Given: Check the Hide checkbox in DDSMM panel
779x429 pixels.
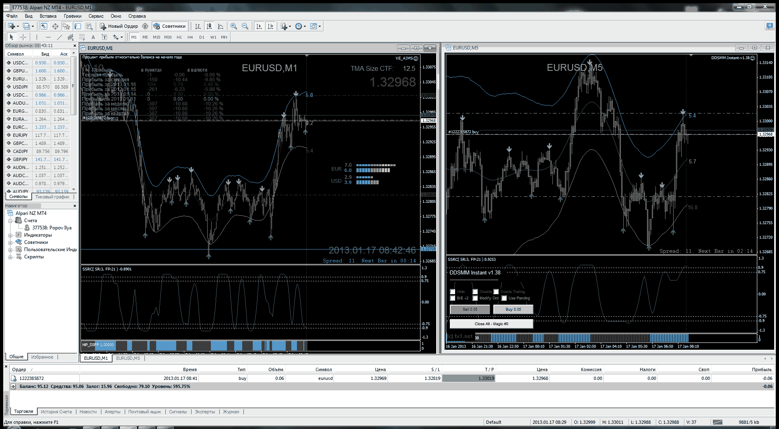Looking at the screenshot, I should [453, 292].
